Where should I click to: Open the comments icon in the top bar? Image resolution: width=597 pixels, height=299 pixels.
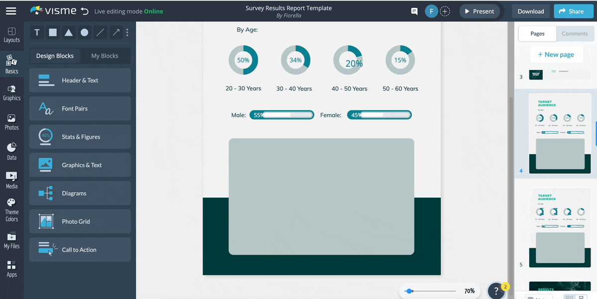click(x=413, y=11)
